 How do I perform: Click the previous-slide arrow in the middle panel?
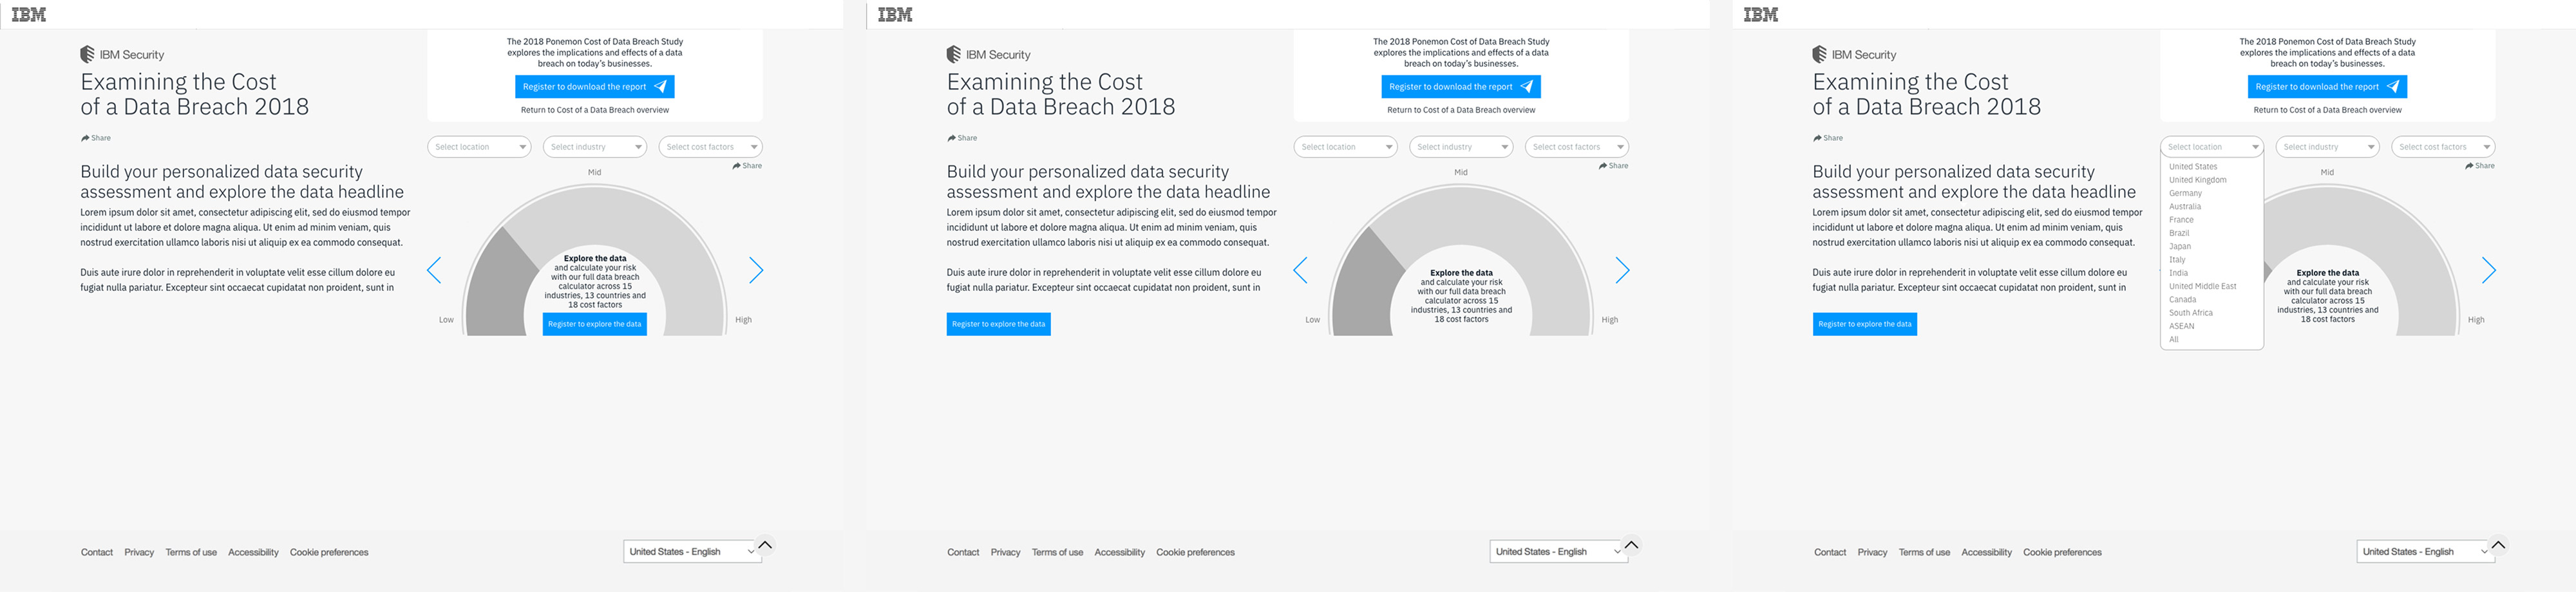[x=1300, y=270]
